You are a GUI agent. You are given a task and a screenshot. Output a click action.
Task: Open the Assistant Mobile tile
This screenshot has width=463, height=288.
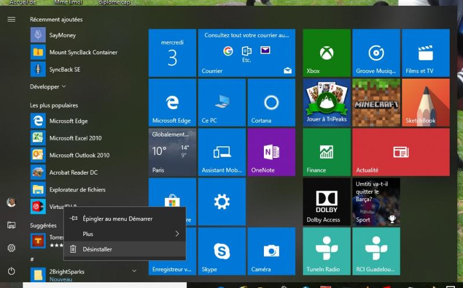pyautogui.click(x=222, y=152)
